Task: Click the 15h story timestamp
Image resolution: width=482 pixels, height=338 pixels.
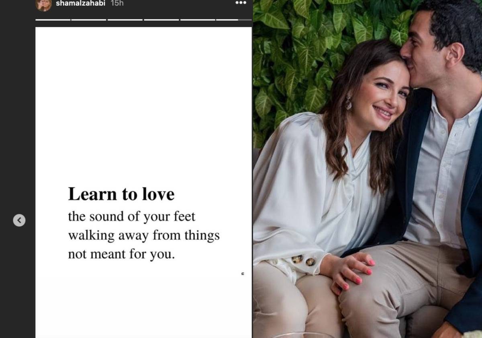Action: 117,3
